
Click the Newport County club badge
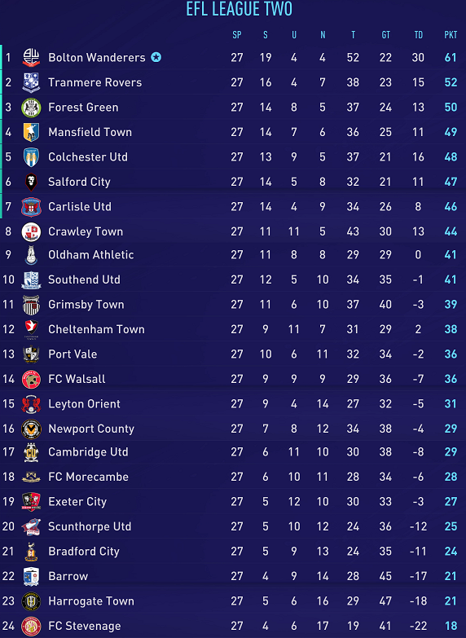pos(31,429)
